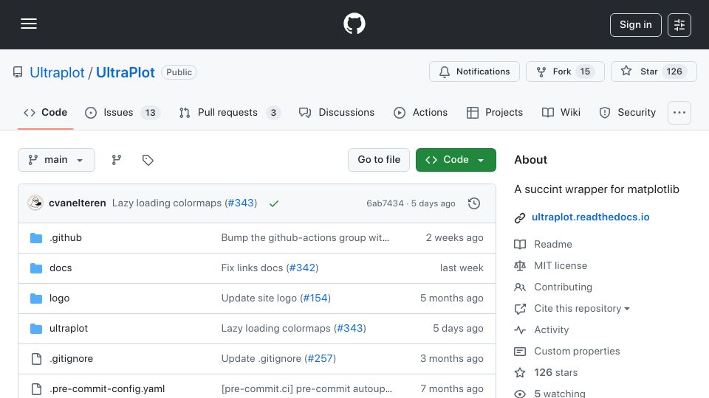Click the Sign in button
Image resolution: width=709 pixels, height=398 pixels.
tap(635, 25)
